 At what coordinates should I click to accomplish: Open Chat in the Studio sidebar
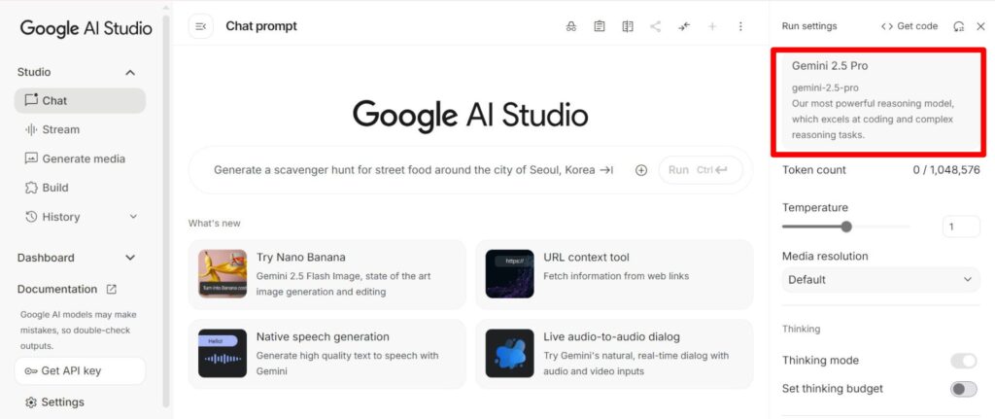click(x=80, y=100)
